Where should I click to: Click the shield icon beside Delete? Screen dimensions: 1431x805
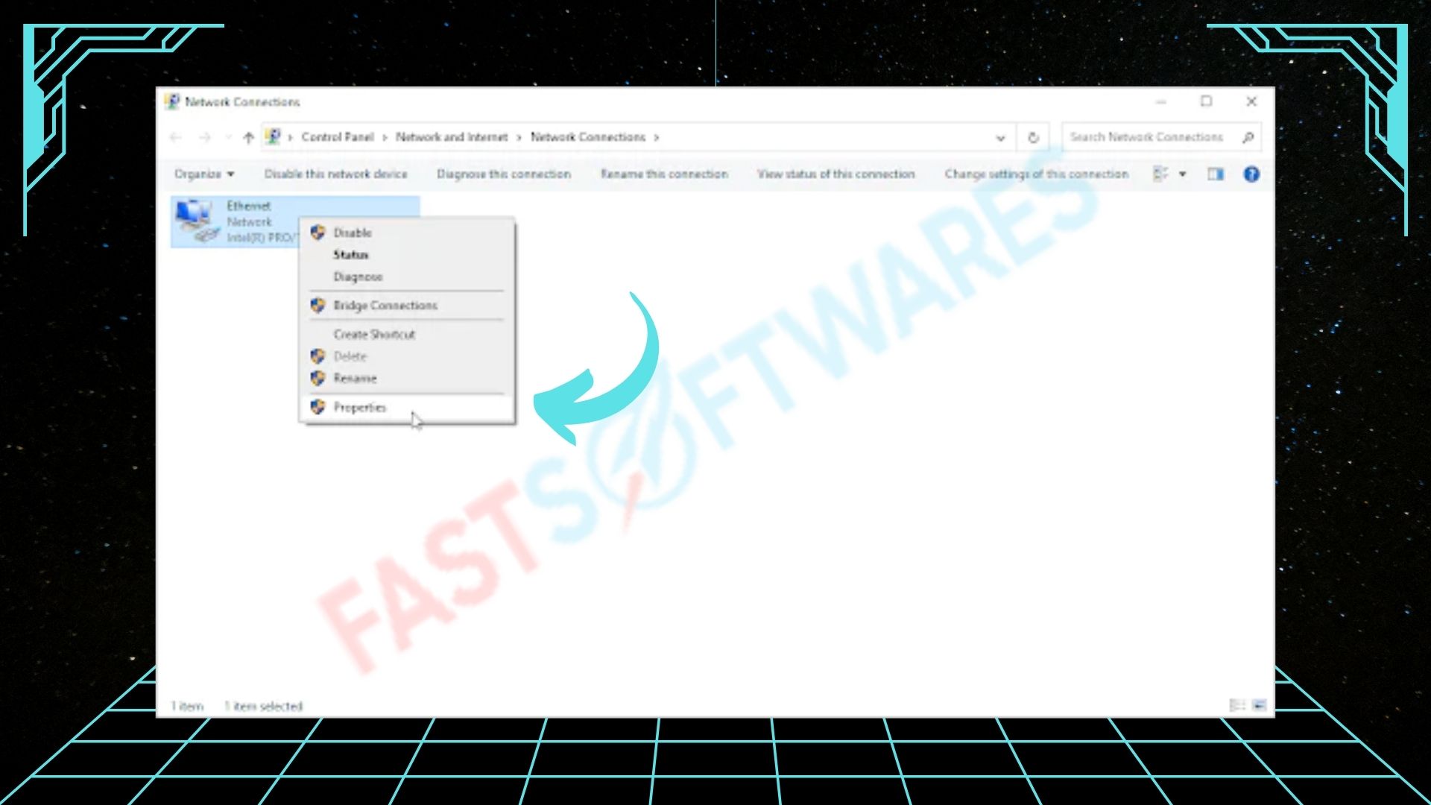click(318, 356)
